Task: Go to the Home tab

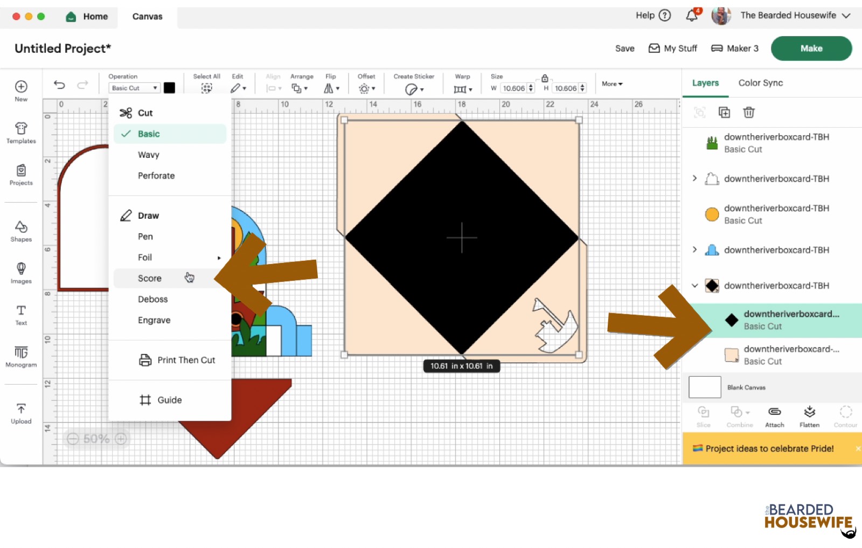Action: 87,17
